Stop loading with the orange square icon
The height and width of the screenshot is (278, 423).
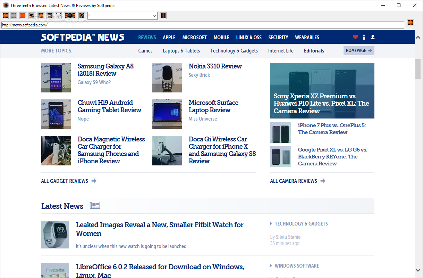coord(23,16)
